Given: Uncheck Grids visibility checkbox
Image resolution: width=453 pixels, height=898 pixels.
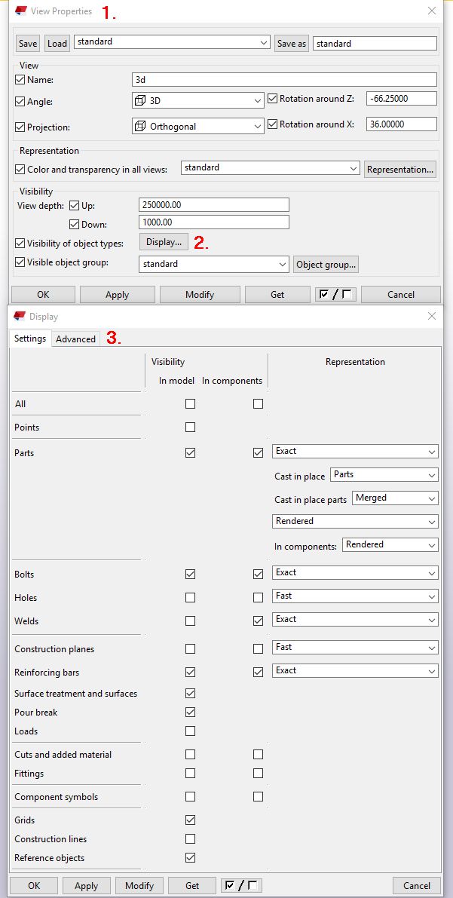Looking at the screenshot, I should pyautogui.click(x=190, y=820).
